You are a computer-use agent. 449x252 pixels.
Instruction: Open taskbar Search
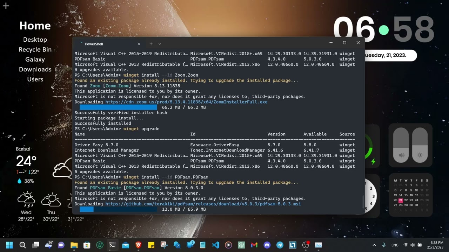[22, 245]
